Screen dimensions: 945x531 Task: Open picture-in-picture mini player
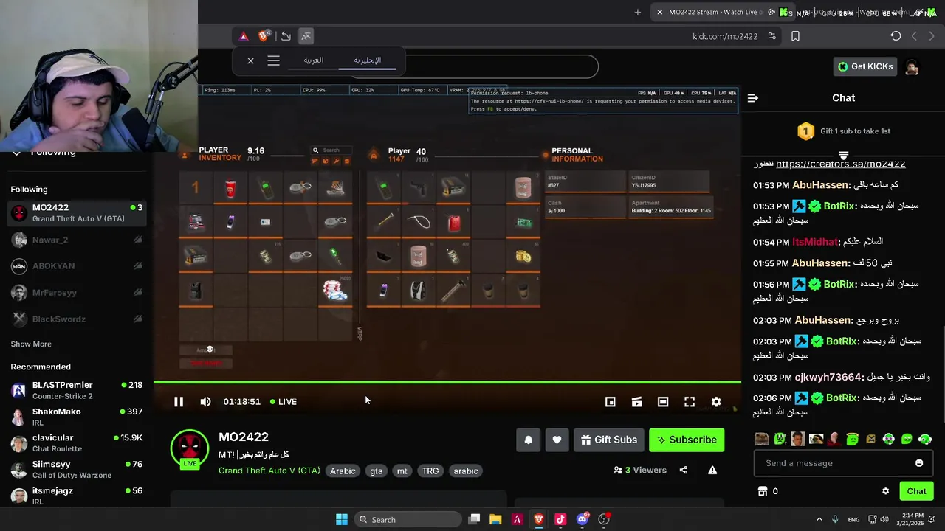click(x=610, y=402)
